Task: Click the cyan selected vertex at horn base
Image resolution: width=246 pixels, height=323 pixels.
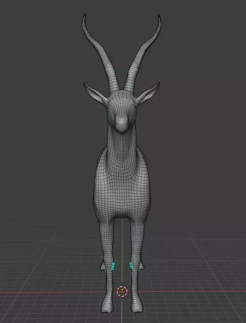Action: pyautogui.click(x=130, y=86)
